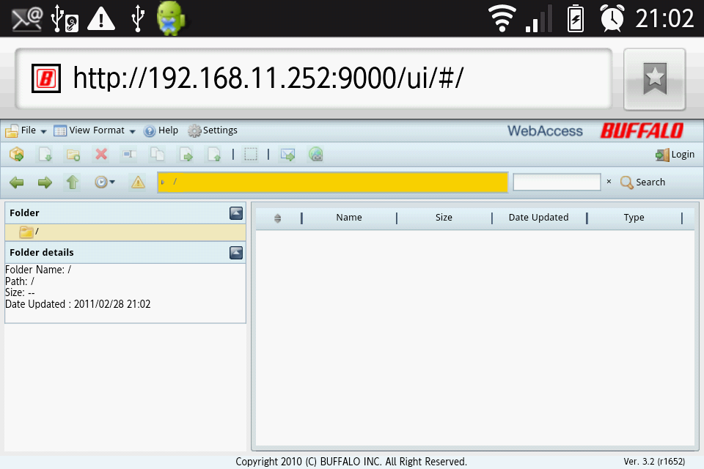Go back with the left green arrow
Viewport: 704px width, 469px height.
click(17, 182)
